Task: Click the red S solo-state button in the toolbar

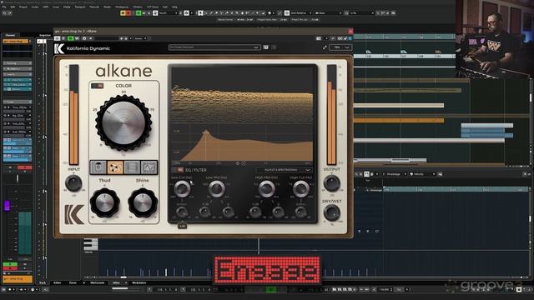Action: pyautogui.click(x=128, y=13)
